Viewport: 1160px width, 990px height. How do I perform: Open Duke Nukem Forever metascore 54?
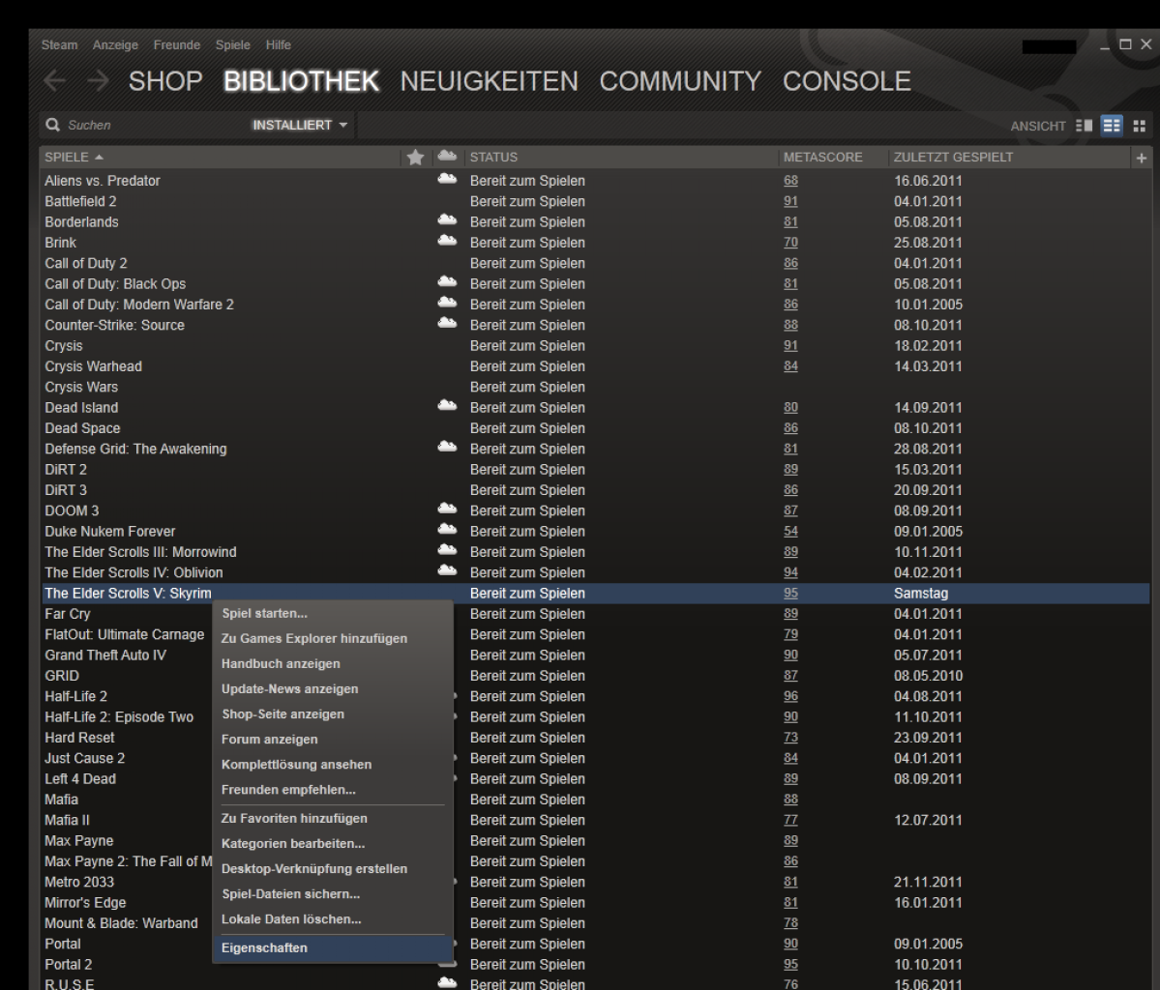coord(790,531)
